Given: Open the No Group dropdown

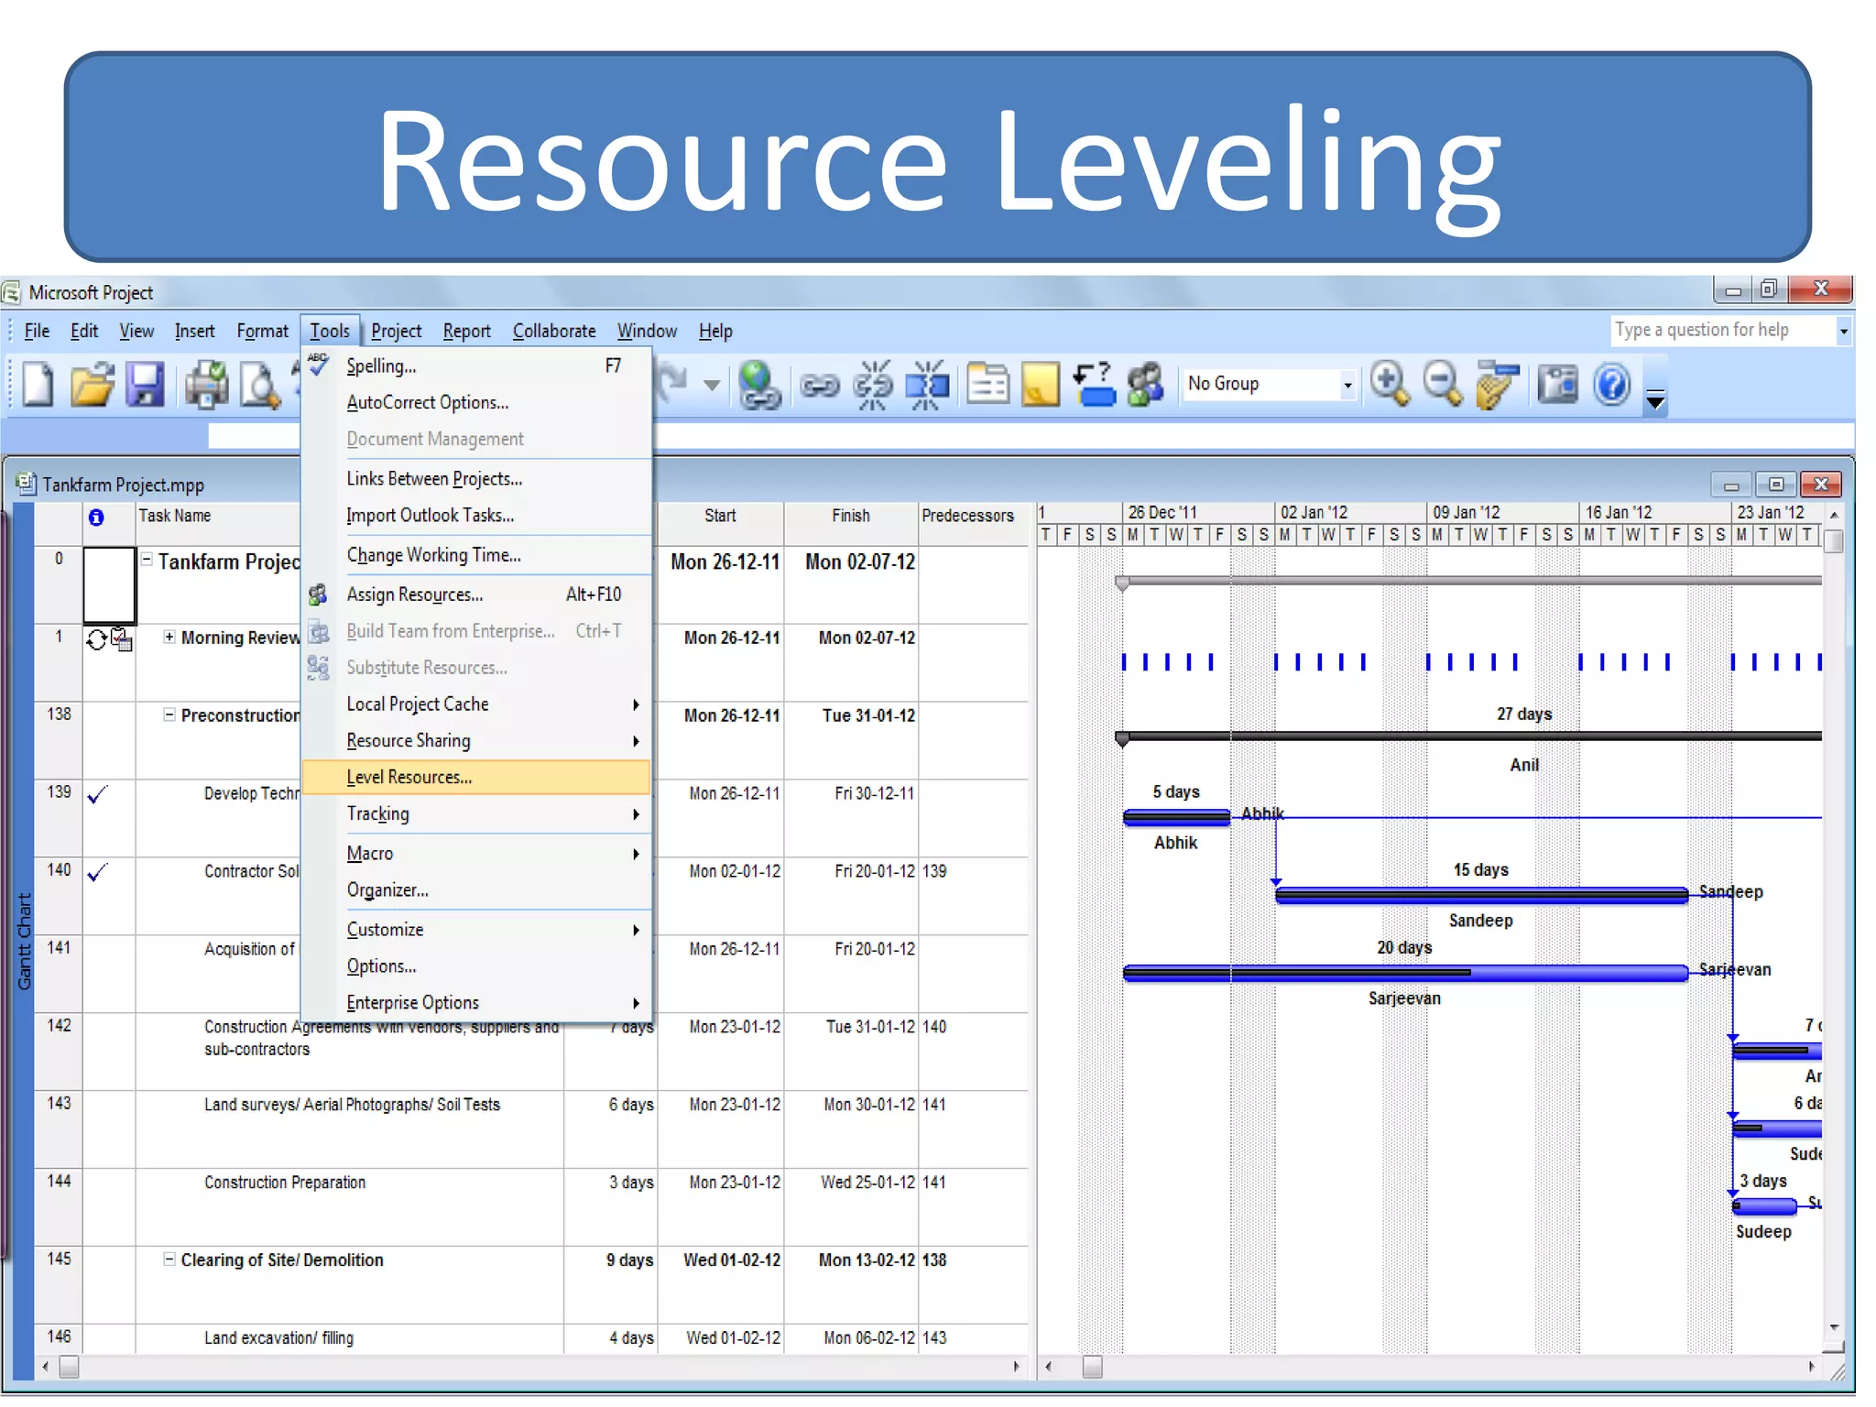Looking at the screenshot, I should tap(1347, 385).
